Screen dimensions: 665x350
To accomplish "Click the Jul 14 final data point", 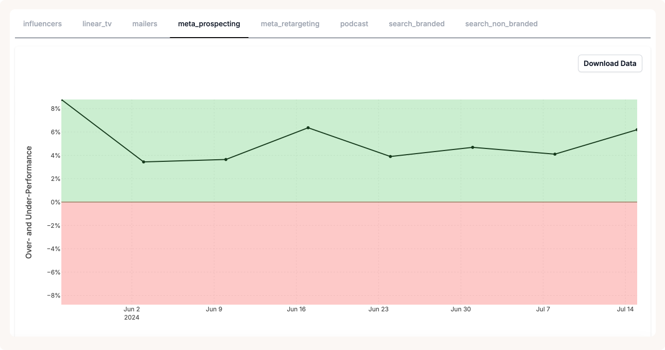I will 636,130.
